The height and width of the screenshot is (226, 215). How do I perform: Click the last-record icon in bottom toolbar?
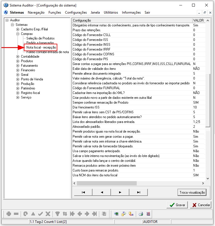[x=94, y=214]
